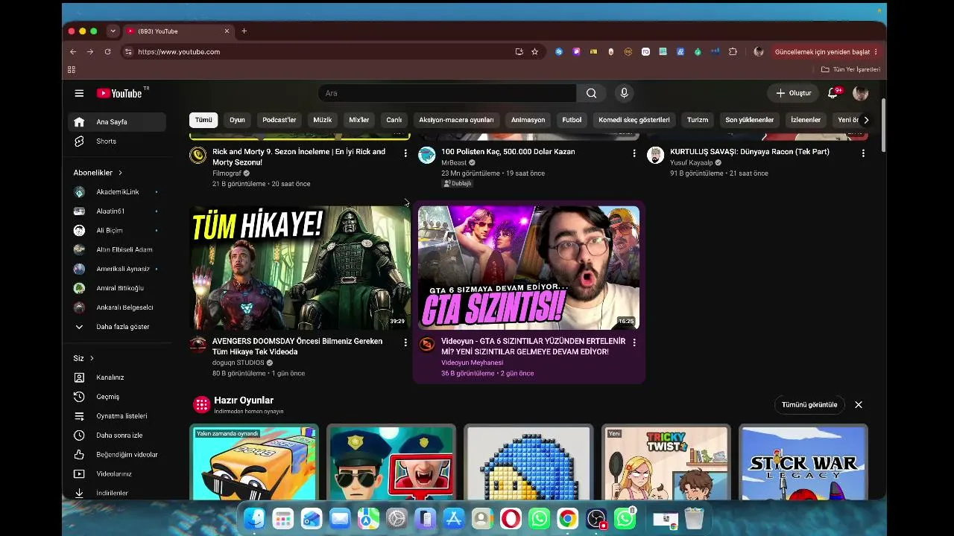Viewport: 954px width, 536px height.
Task: Open options for KURTULUŞ SAVAŞI video
Action: tap(863, 153)
